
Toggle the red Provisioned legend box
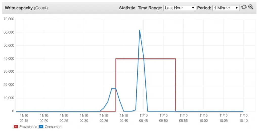point(16,127)
